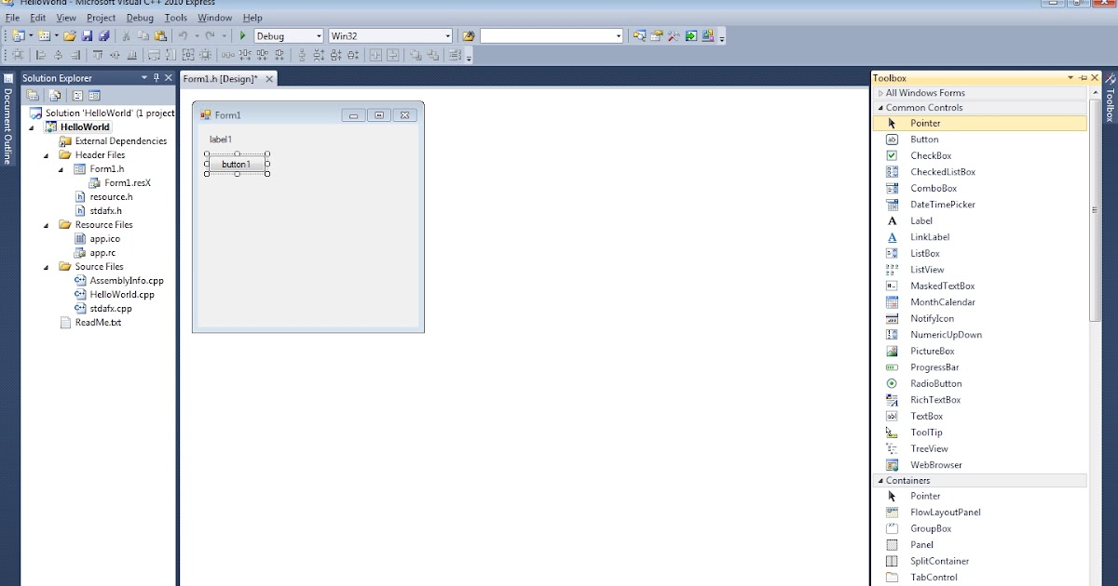Select label1 on the Form1 designer
Viewport: 1118px width, 586px height.
220,140
